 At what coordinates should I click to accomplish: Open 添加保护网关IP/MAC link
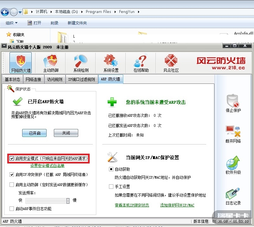(x=177, y=205)
